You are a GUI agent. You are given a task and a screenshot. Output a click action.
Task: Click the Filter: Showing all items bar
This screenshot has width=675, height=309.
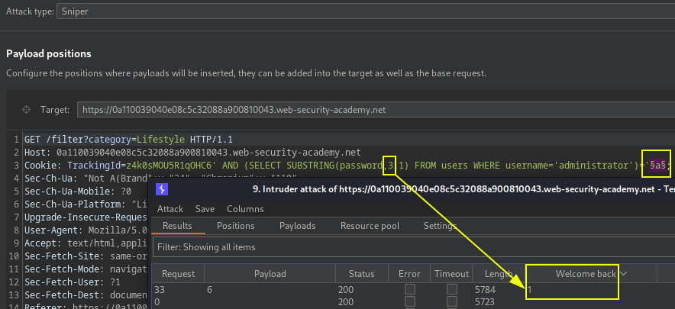[413, 247]
